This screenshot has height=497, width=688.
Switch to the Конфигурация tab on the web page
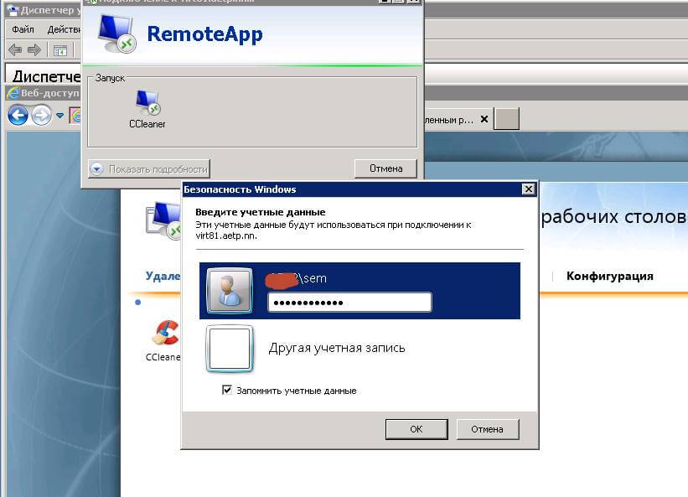[609, 276]
